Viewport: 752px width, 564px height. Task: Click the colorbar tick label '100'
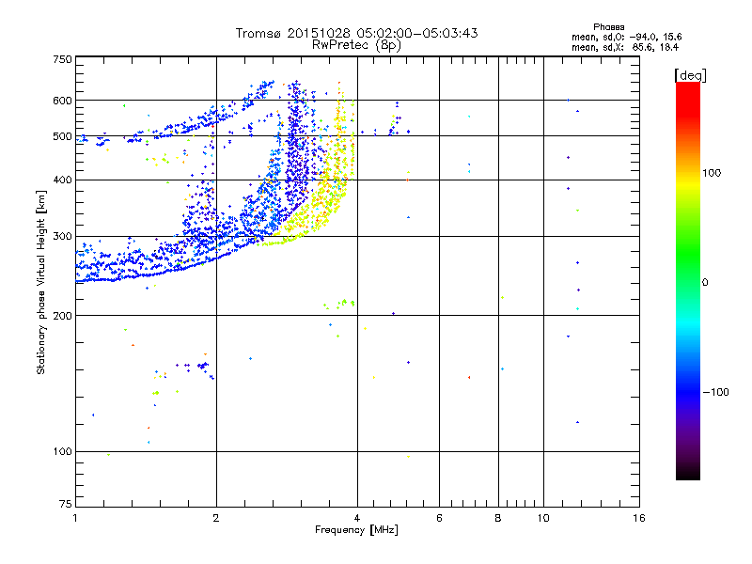[712, 173]
